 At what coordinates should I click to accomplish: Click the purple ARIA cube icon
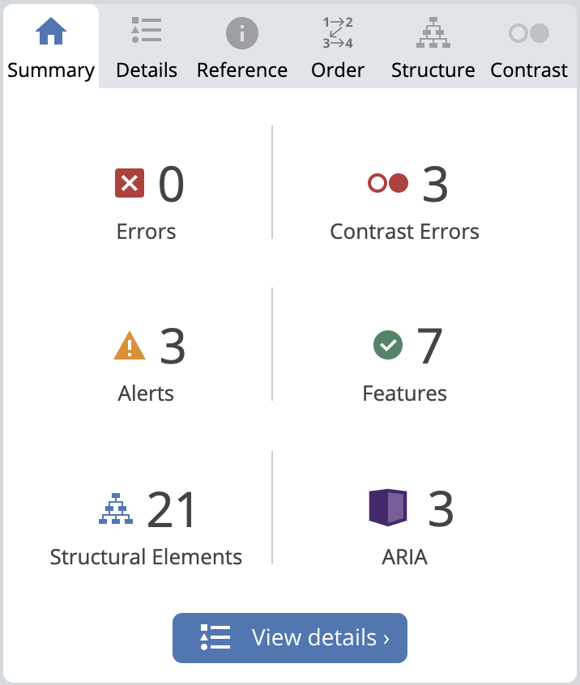coord(388,507)
